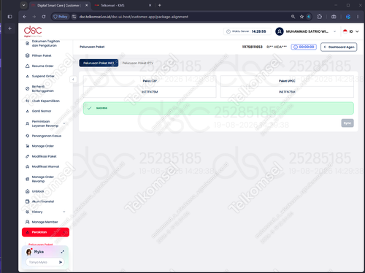Bookmark this page with star icon
The height and width of the screenshot is (273, 365).
[x=301, y=17]
